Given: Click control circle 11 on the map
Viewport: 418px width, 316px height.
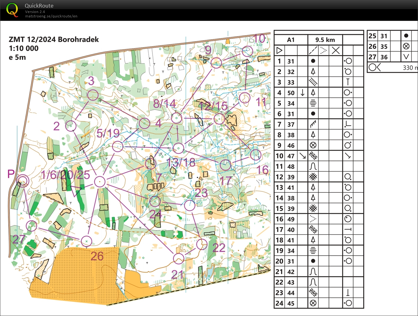Looking at the screenshot, I should point(244,98).
